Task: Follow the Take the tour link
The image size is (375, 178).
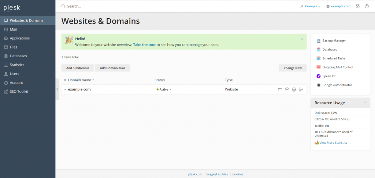Action: (144, 44)
